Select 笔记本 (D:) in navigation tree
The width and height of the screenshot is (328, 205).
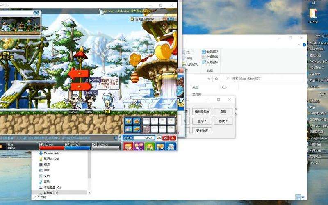pos(49,159)
